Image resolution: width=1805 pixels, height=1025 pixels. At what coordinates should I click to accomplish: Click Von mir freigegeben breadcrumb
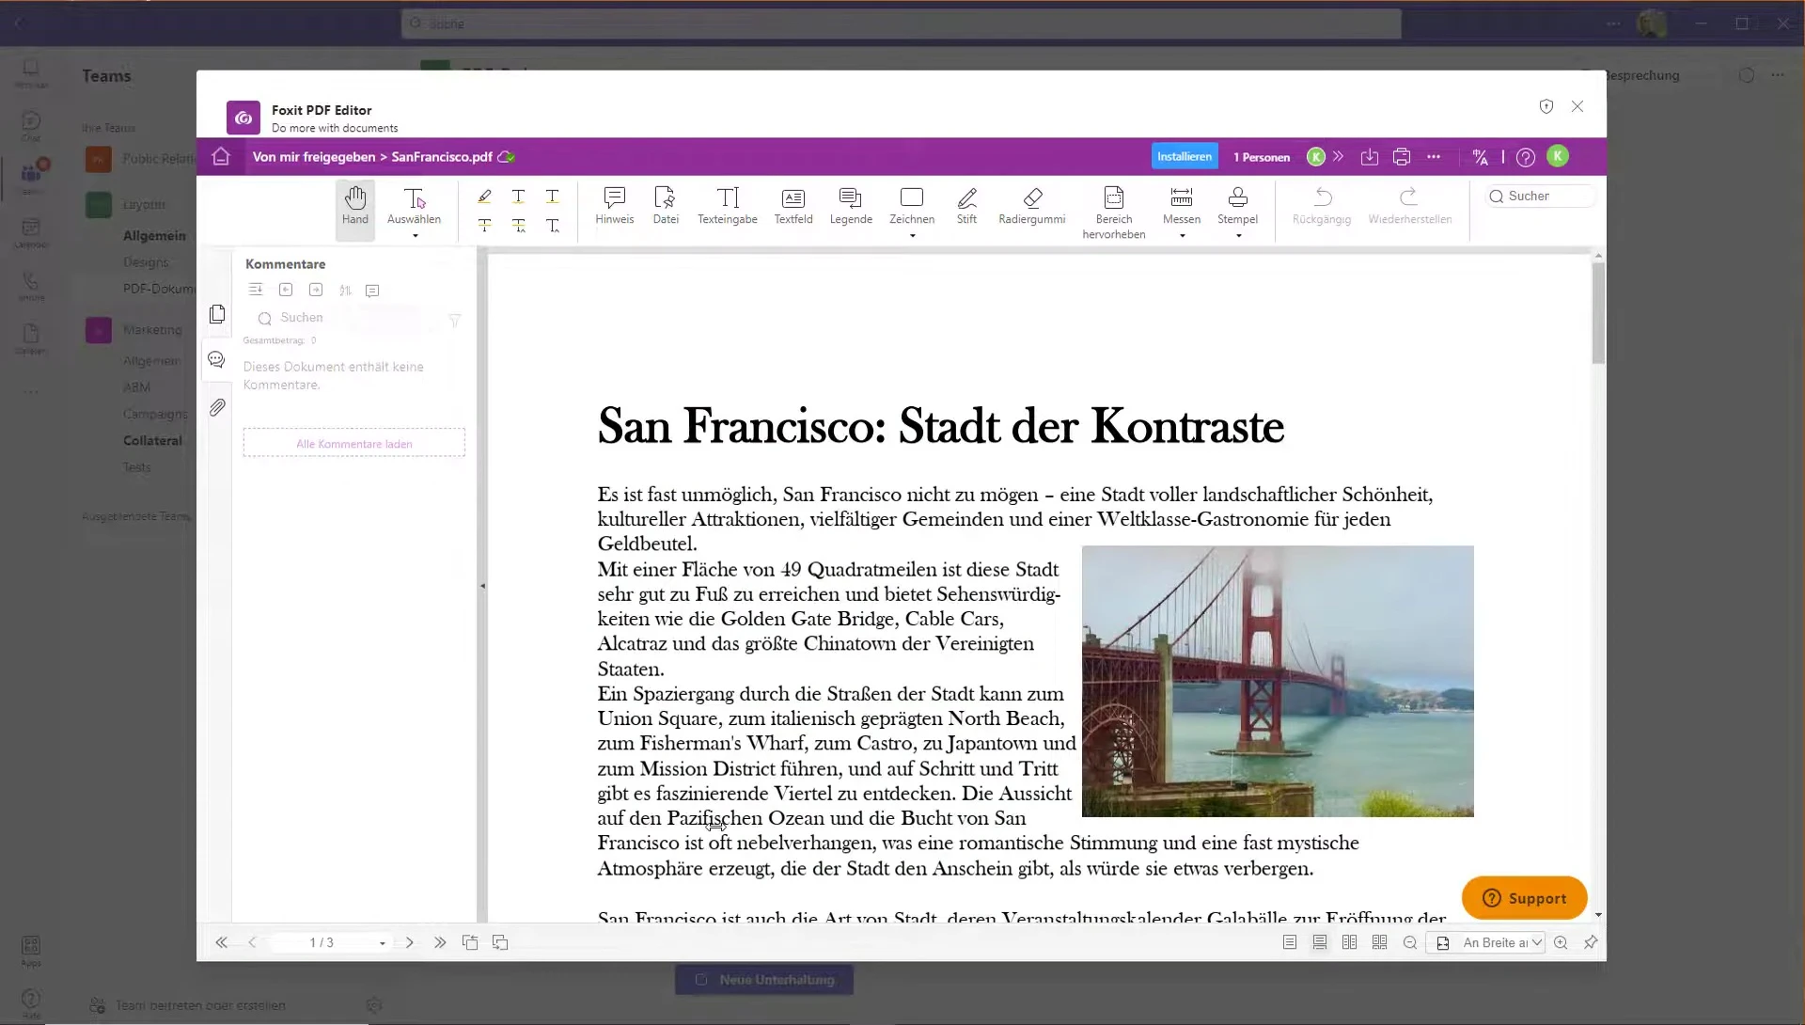point(314,157)
